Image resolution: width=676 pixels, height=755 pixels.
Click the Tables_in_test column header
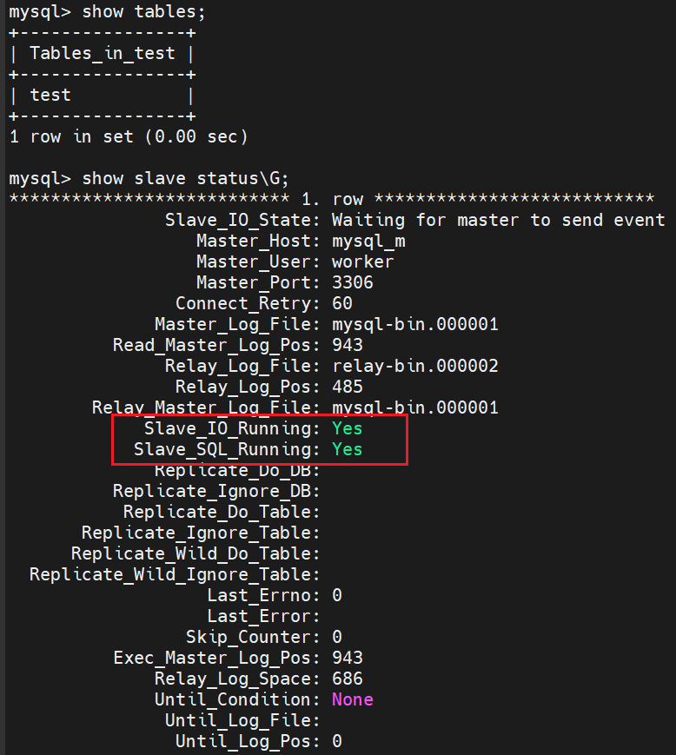(x=102, y=53)
